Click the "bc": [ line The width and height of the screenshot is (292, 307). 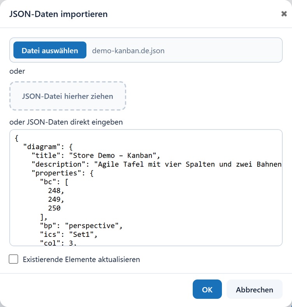54,182
